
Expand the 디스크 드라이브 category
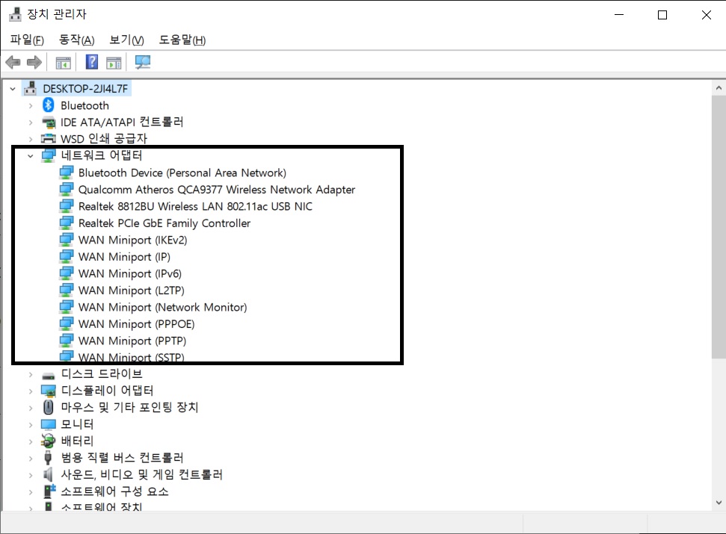[31, 374]
